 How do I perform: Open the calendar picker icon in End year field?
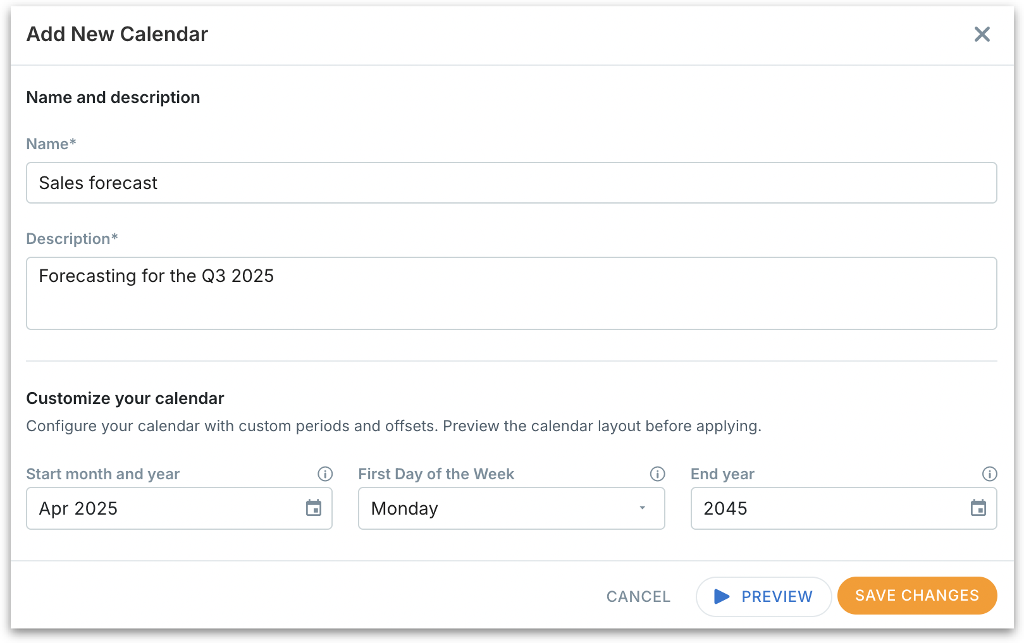(x=978, y=508)
